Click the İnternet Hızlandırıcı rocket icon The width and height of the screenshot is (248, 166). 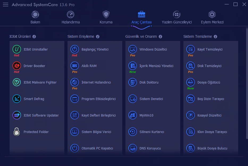coord(75,82)
